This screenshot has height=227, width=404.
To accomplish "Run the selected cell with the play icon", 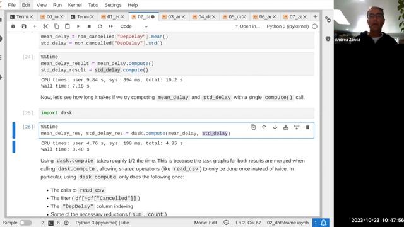I will tap(78, 26).
